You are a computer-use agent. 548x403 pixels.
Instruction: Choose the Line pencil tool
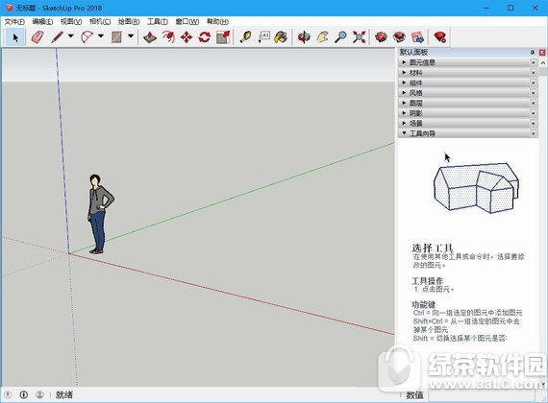coord(57,37)
